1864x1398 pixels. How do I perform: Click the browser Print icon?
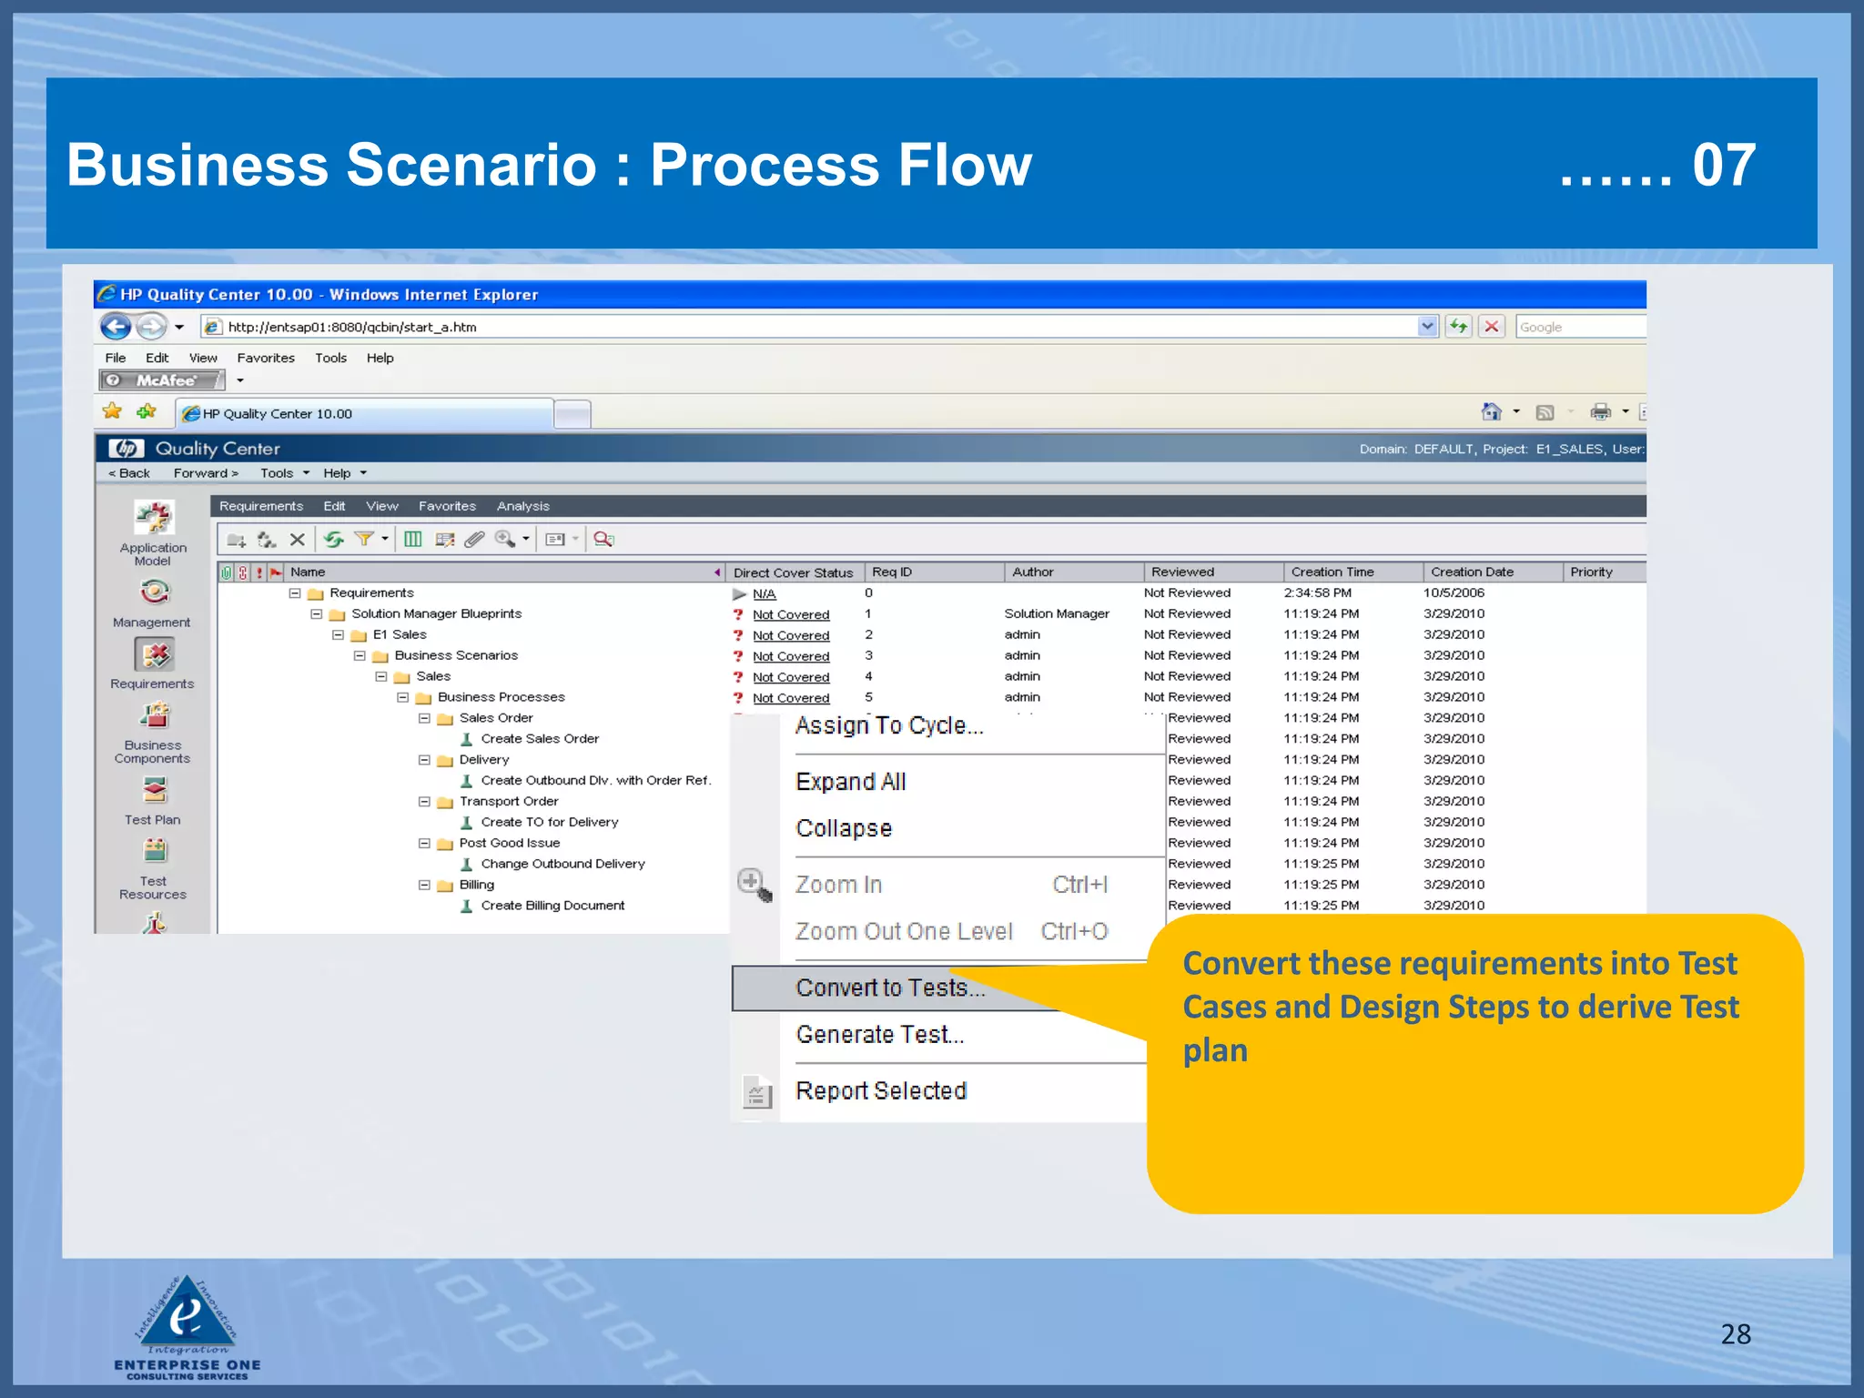click(1601, 412)
